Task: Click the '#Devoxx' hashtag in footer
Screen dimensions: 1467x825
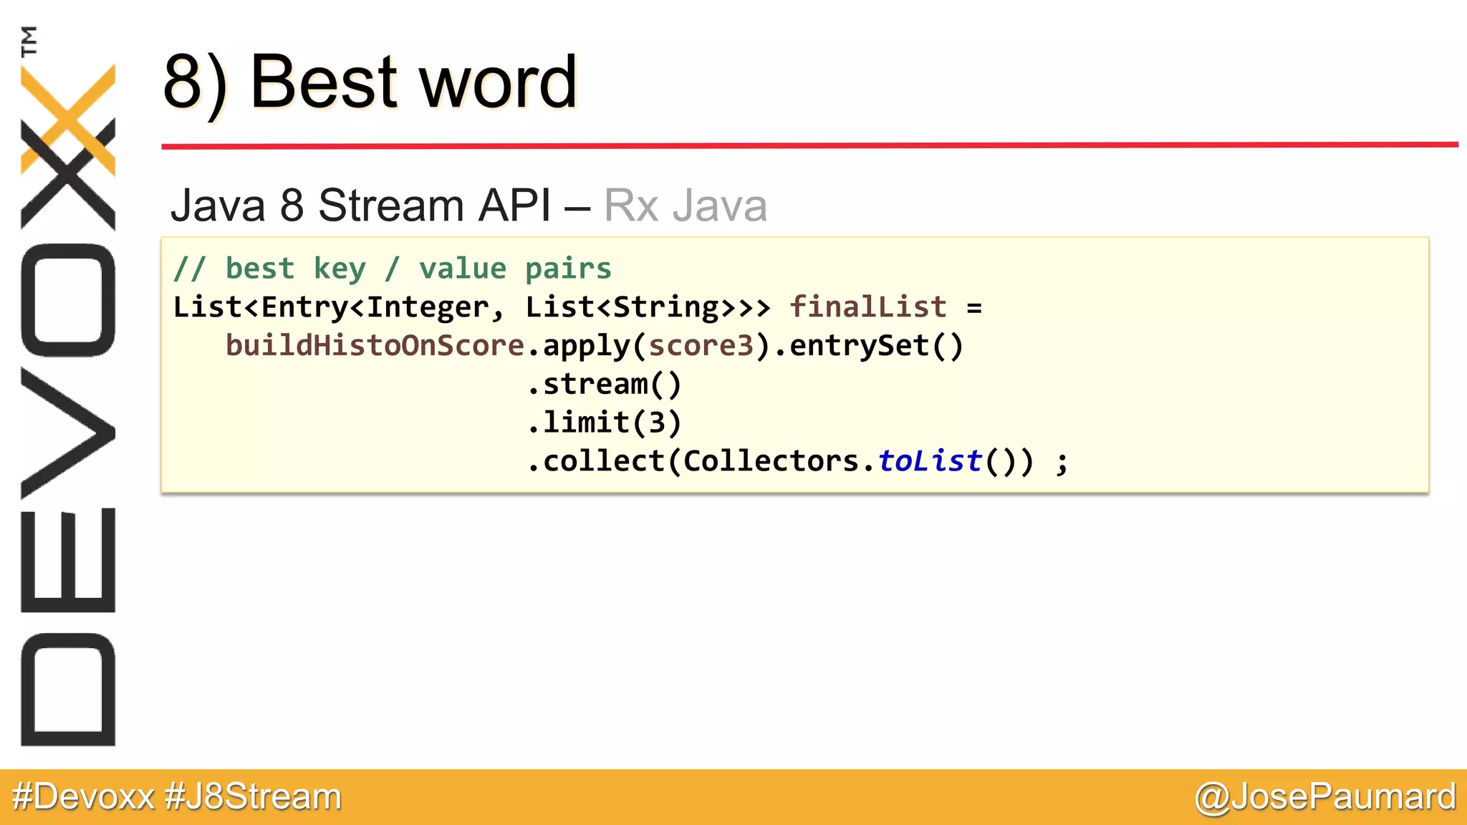Action: click(x=83, y=797)
